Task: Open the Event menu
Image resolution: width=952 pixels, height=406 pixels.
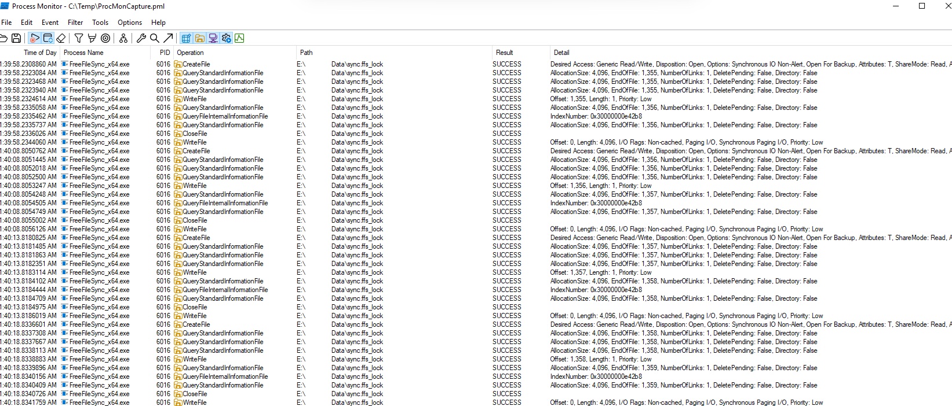Action: [x=50, y=23]
